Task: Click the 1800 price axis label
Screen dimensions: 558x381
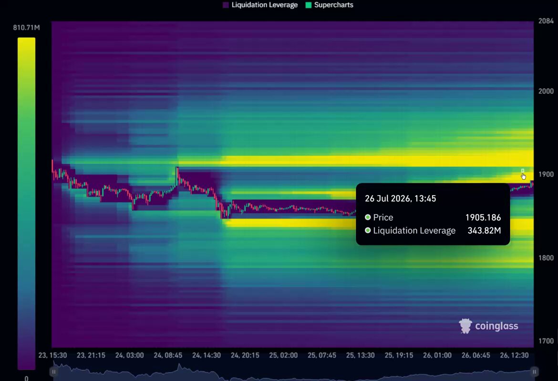Action: pos(546,258)
